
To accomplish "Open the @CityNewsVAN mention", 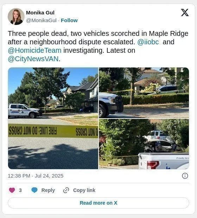I will click(33, 59).
